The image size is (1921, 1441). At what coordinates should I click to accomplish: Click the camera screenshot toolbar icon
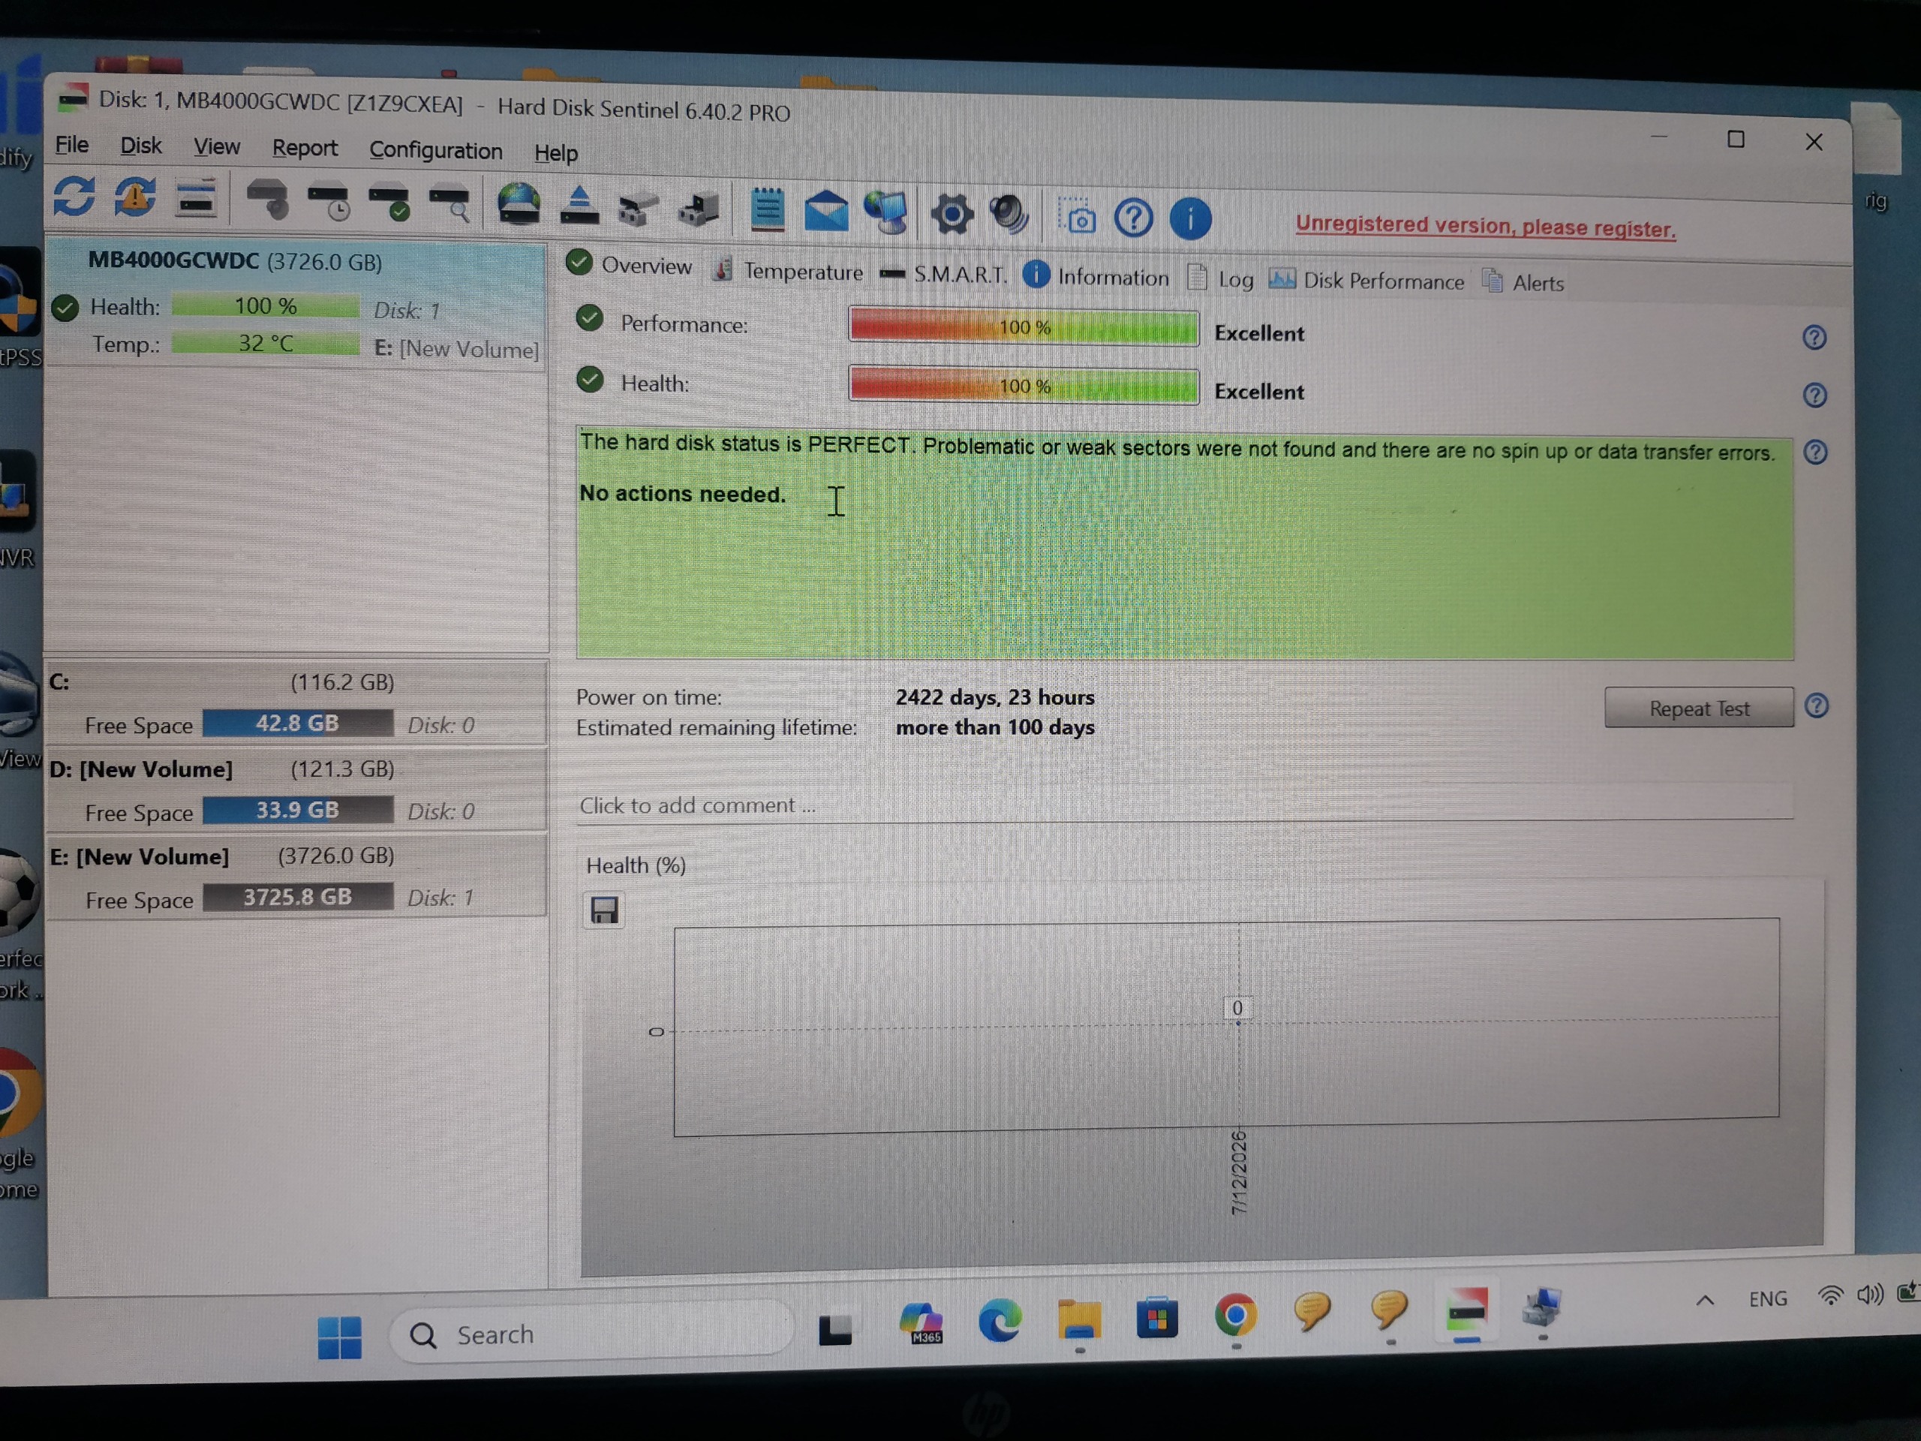point(1077,217)
